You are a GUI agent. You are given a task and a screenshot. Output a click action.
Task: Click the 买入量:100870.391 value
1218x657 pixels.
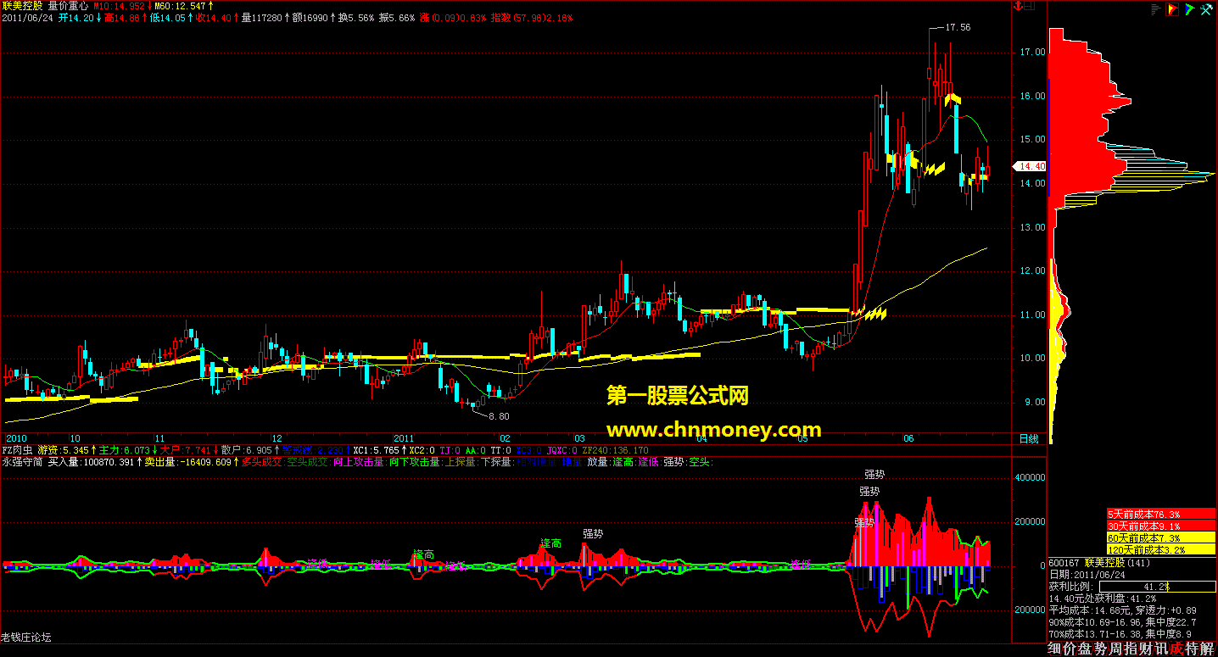92,462
